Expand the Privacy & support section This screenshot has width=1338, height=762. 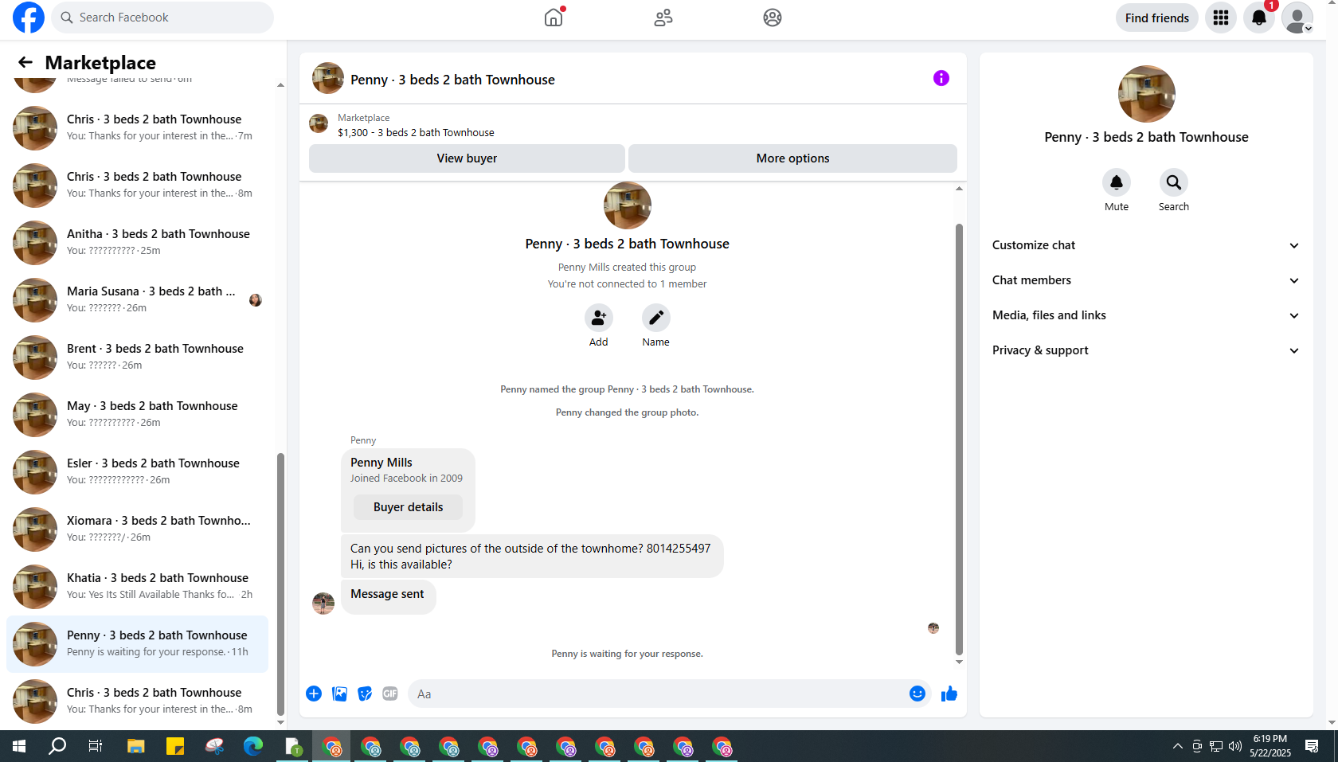coord(1146,350)
